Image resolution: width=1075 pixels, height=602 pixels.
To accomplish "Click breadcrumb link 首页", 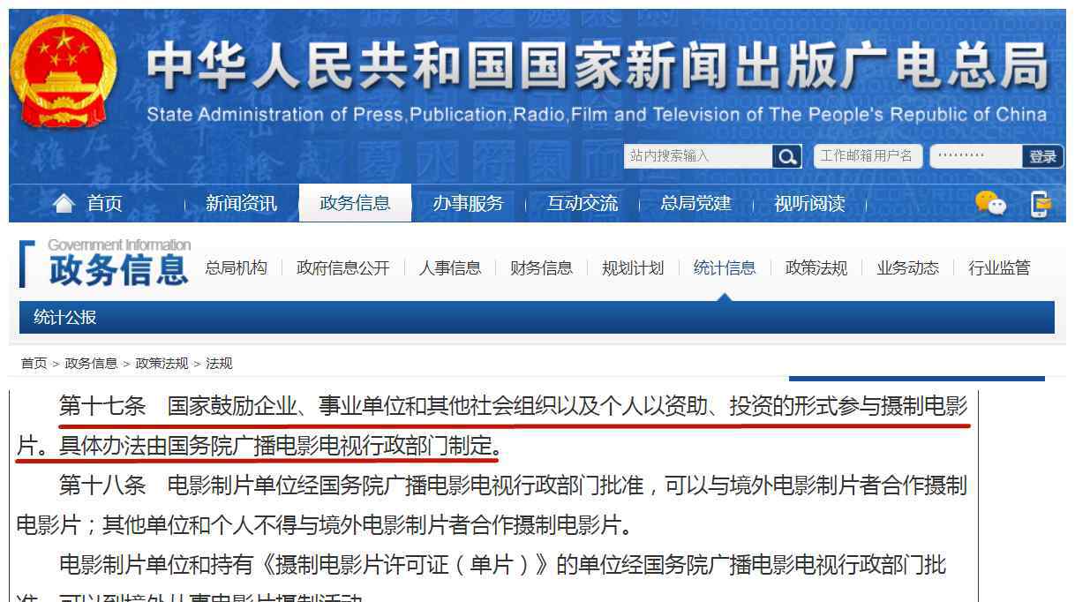I will [x=34, y=363].
